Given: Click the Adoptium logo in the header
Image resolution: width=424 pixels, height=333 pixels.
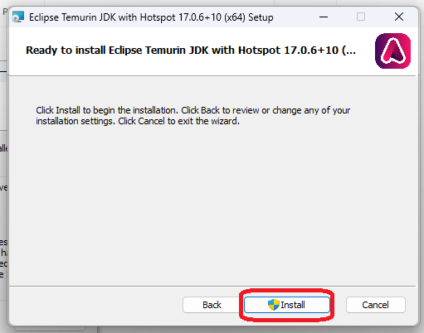Looking at the screenshot, I should click(392, 51).
